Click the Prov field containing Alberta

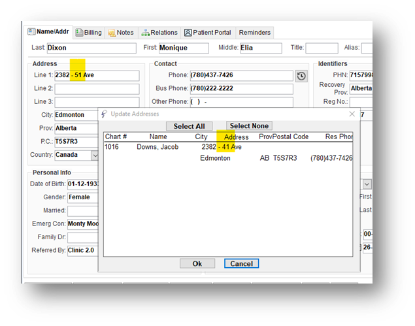tap(76, 129)
